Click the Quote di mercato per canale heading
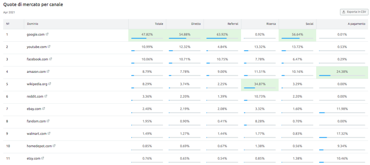This screenshot has height=165, width=370. coord(33,4)
